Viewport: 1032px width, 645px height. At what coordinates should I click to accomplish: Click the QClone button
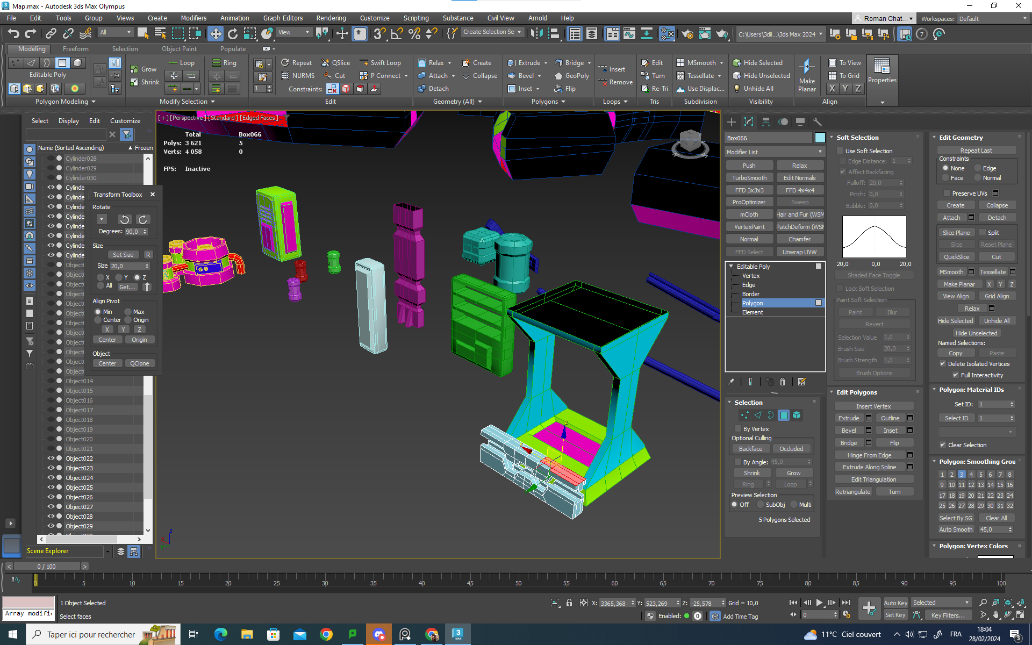[140, 363]
